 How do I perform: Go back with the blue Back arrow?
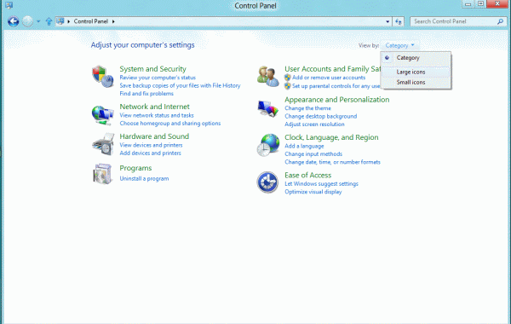[x=14, y=21]
